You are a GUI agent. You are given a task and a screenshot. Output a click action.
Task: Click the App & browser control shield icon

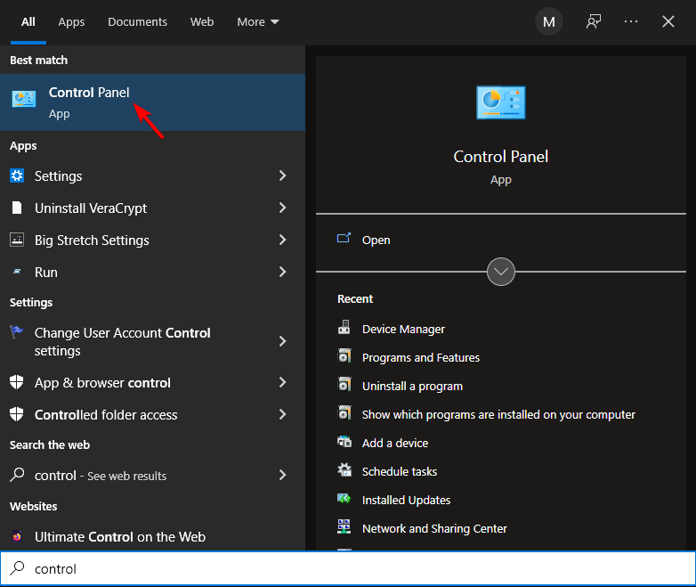coord(17,382)
